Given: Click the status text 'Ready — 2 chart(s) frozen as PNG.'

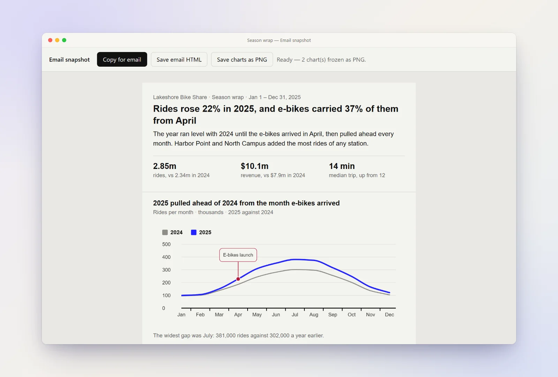Looking at the screenshot, I should tap(321, 60).
